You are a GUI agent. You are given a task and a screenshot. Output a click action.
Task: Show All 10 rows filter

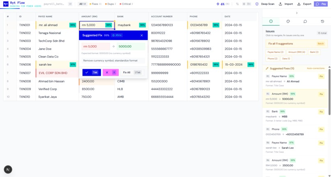tap(83, 4)
